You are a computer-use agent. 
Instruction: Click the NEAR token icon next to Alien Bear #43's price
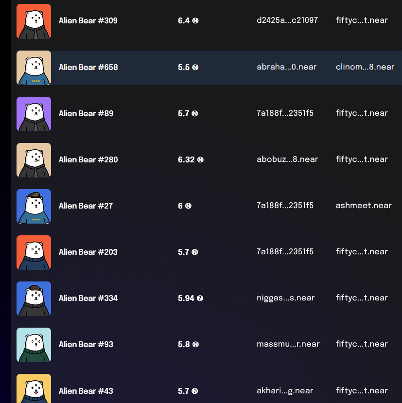pyautogui.click(x=195, y=390)
